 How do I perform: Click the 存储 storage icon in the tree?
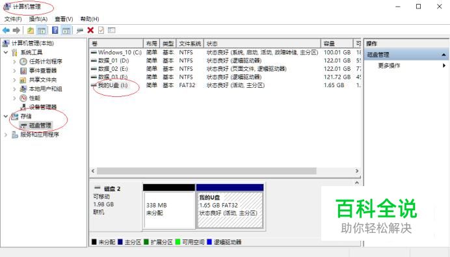14,116
